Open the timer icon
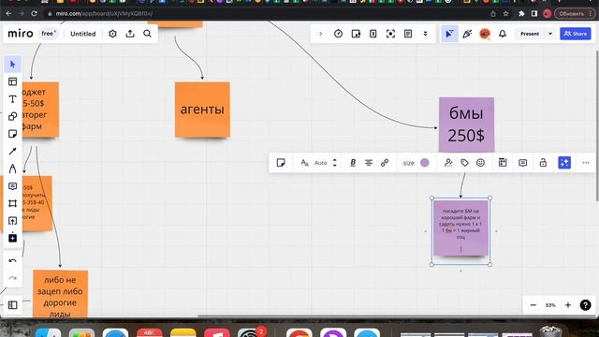 [338, 34]
